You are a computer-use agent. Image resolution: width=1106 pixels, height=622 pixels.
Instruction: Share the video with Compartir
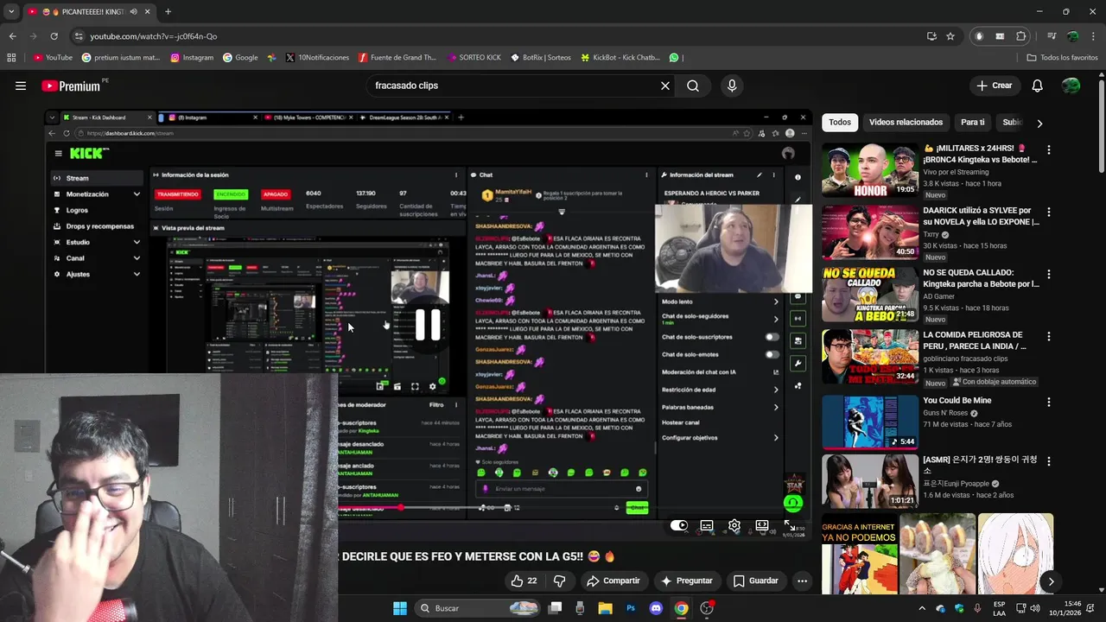click(613, 581)
